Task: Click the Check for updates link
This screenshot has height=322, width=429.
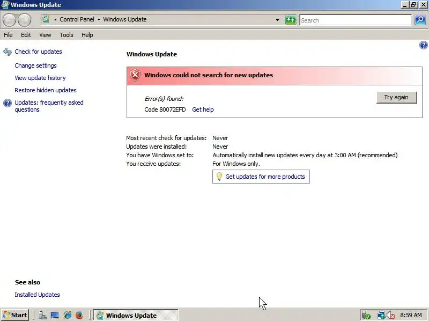Action: pyautogui.click(x=38, y=52)
